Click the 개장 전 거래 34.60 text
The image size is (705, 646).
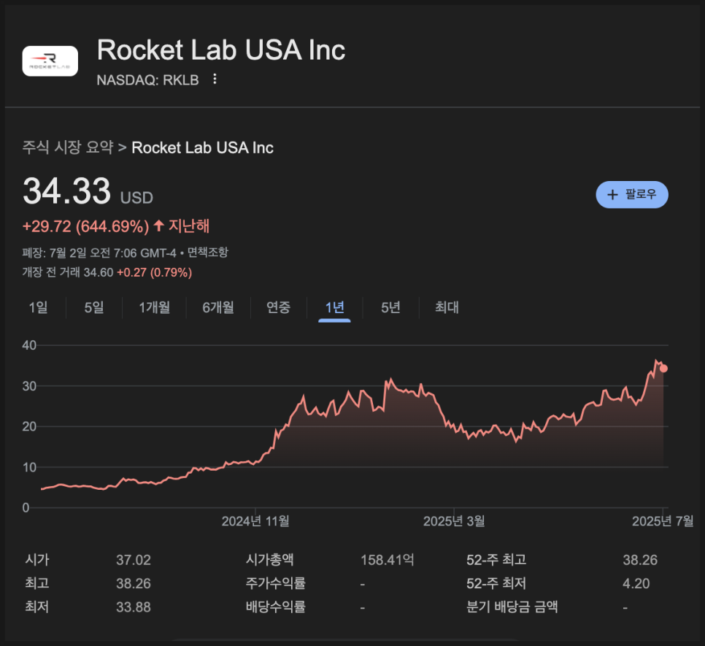pos(68,272)
